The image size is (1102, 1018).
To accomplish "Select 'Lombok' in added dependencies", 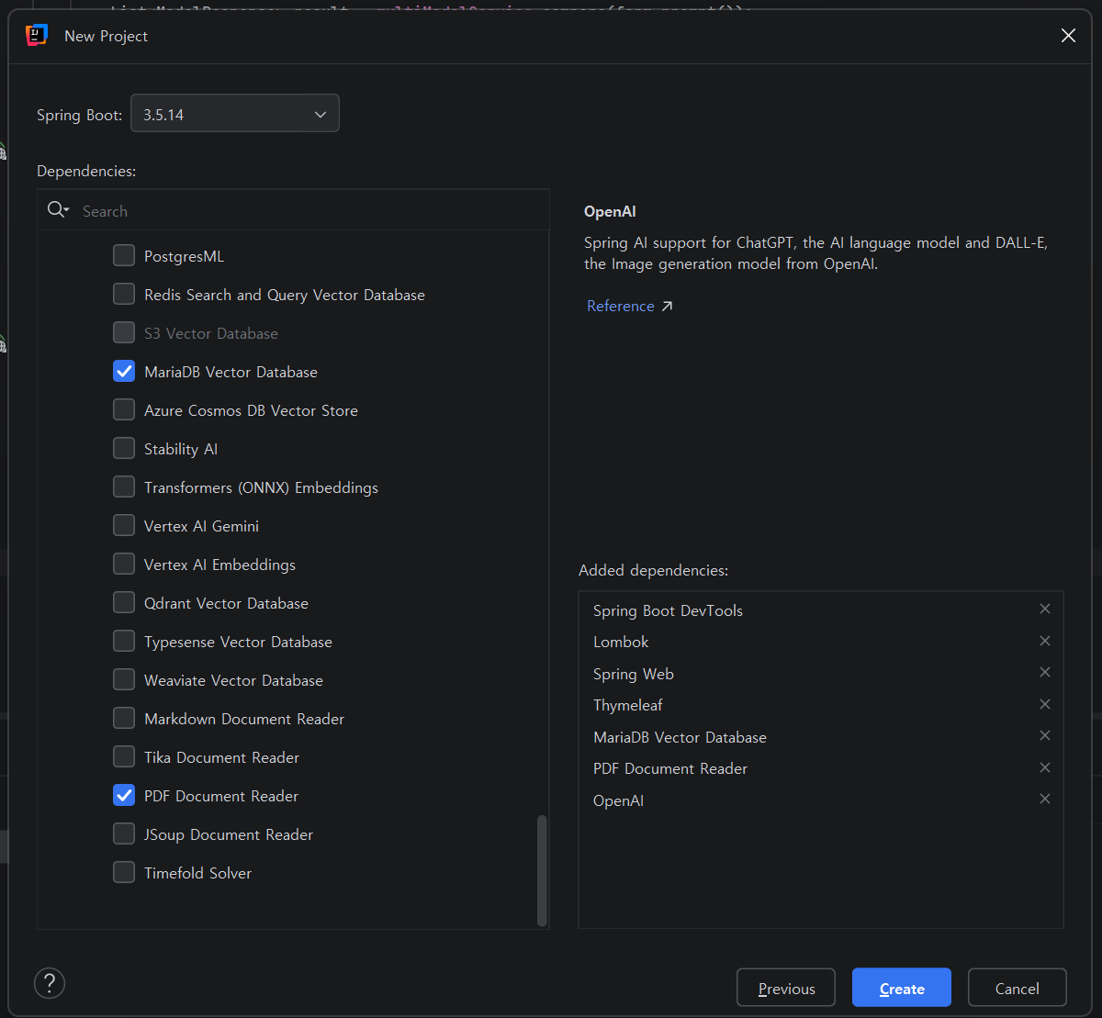I will pyautogui.click(x=621, y=642).
